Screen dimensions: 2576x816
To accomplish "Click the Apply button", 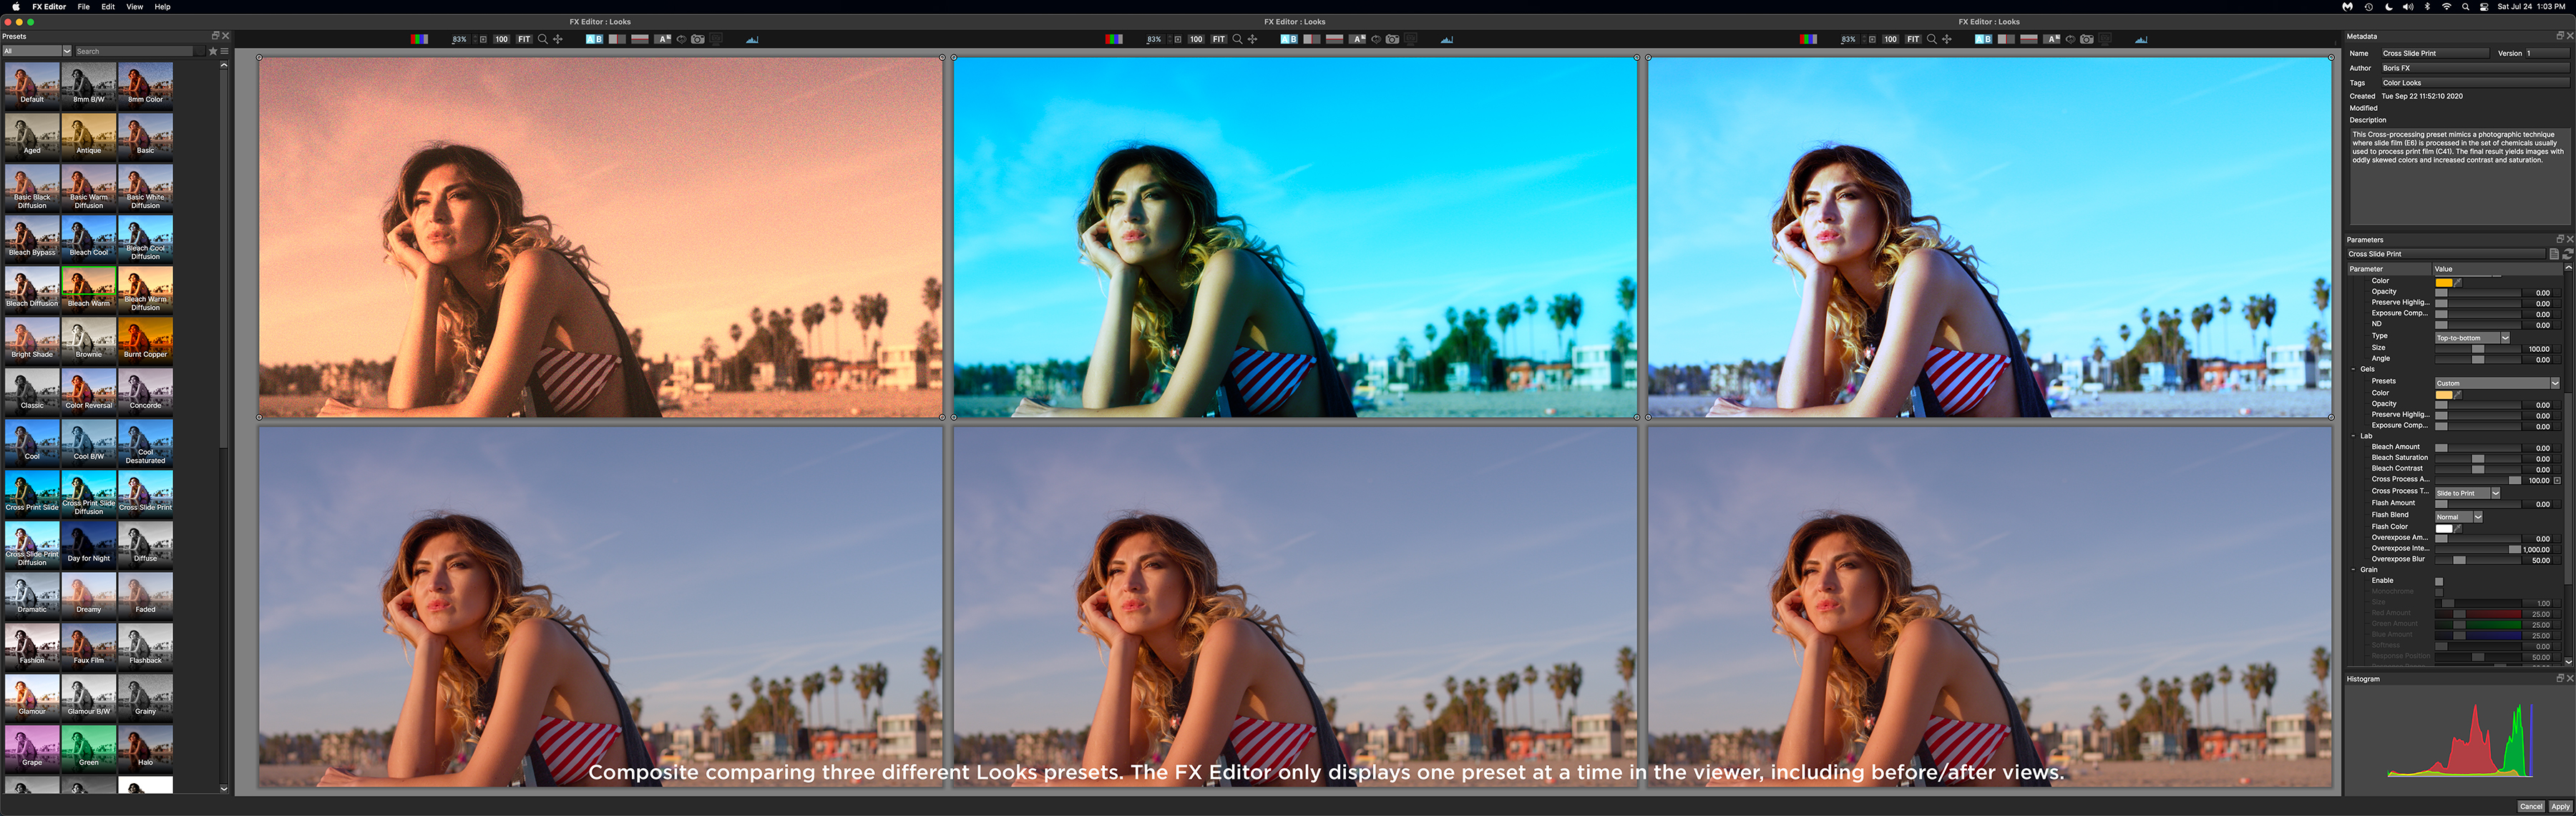I will coord(2560,806).
